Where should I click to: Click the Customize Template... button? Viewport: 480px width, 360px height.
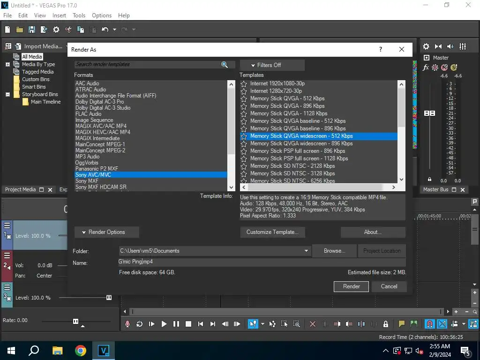point(272,232)
